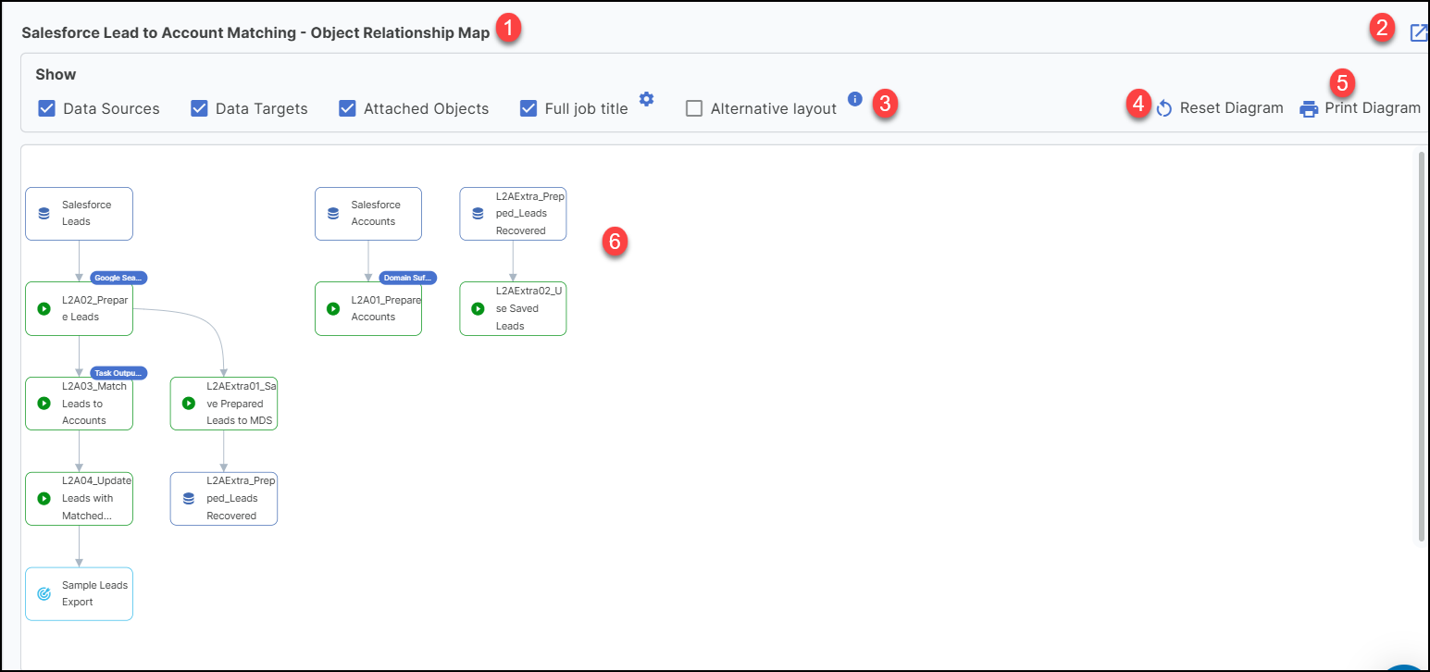Uncheck the Data Sources checkbox

47,108
